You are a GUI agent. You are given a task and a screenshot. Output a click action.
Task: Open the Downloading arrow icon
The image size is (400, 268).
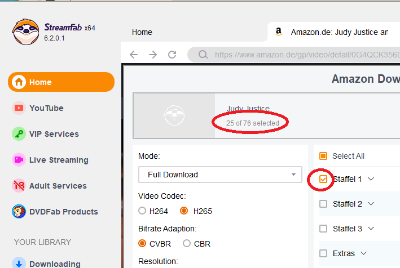[x=19, y=263]
